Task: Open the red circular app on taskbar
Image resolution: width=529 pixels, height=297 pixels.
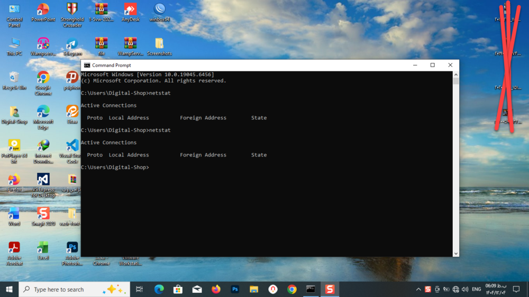Action: tap(273, 289)
